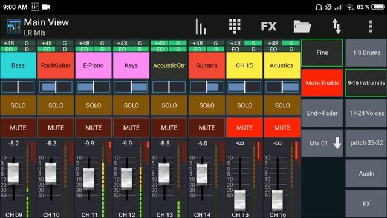
Task: Tap the CH 11 fader knob
Action: click(x=89, y=179)
